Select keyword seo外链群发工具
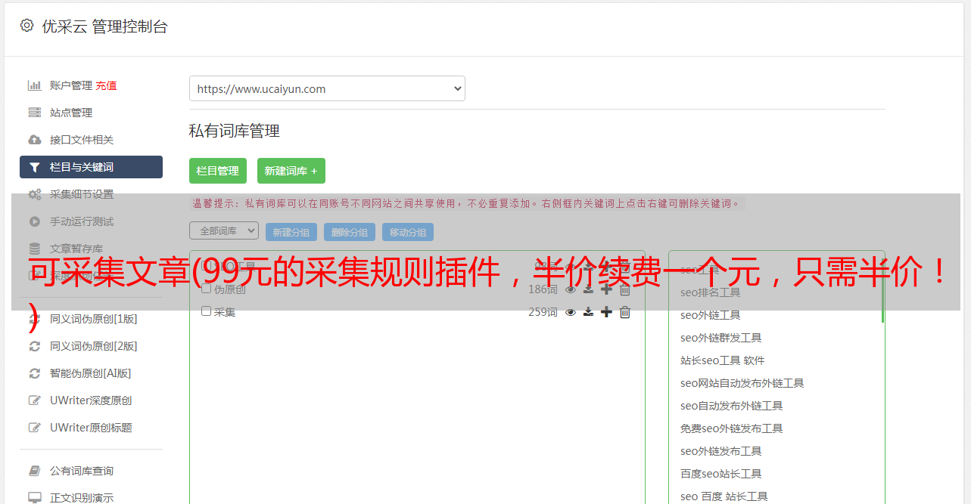 pyautogui.click(x=721, y=338)
